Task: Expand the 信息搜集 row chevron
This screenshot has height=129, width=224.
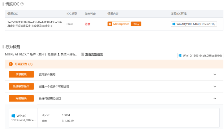Action: [215, 74]
